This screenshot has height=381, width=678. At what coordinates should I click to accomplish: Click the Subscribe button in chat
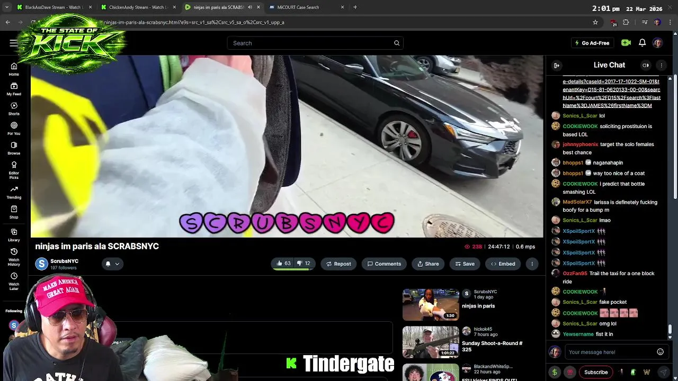tap(596, 372)
